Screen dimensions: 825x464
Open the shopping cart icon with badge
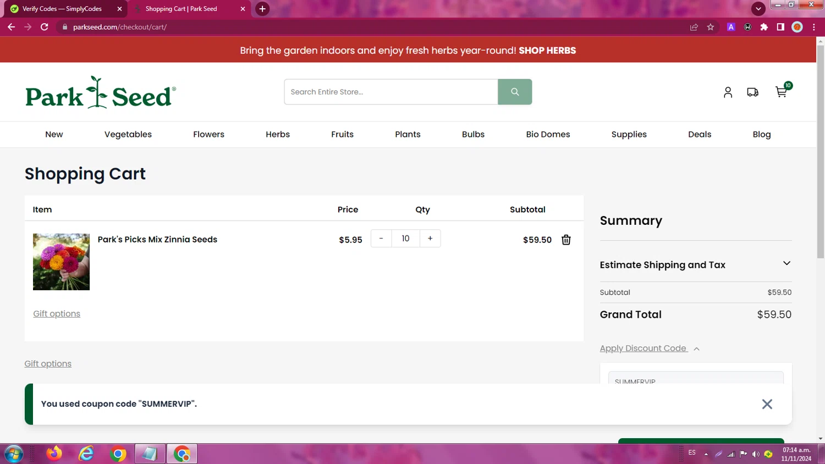pyautogui.click(x=782, y=91)
